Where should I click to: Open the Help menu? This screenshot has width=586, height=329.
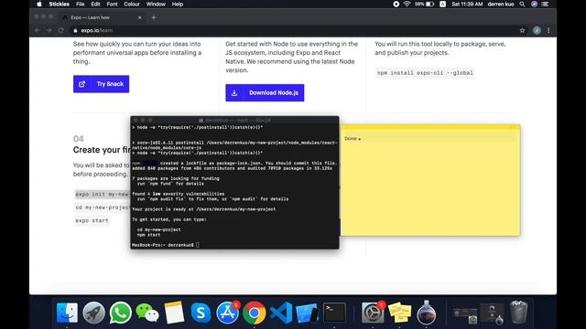click(x=177, y=4)
